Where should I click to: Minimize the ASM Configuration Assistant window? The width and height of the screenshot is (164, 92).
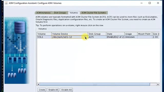(x=141, y=3)
